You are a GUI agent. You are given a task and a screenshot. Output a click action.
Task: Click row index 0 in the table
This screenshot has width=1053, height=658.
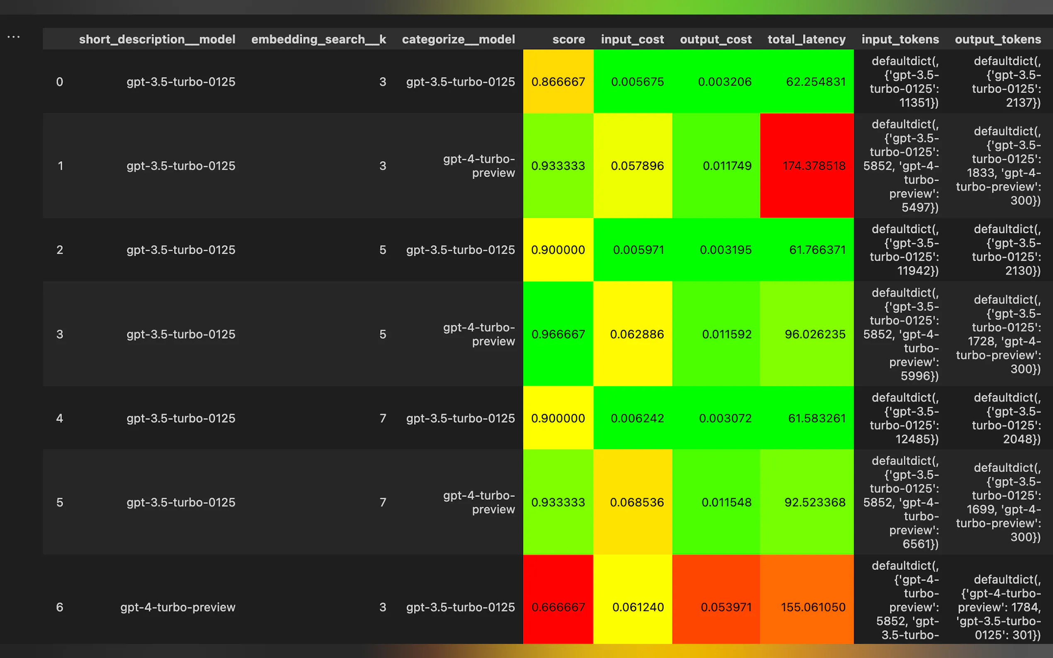point(60,82)
